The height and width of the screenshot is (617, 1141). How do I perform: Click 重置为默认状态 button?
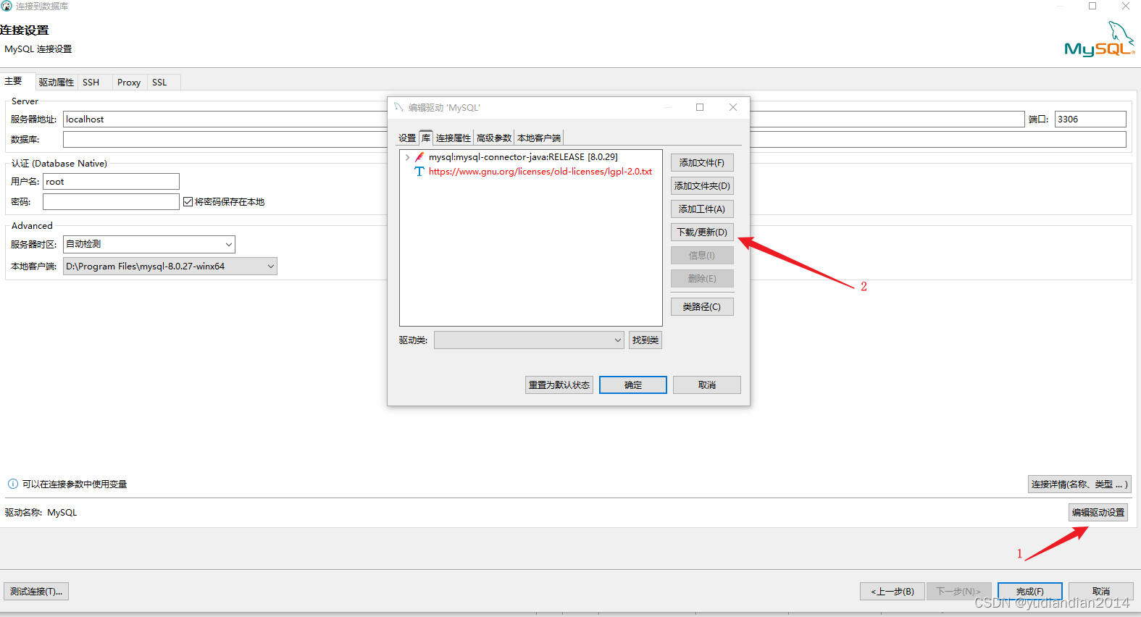point(559,385)
